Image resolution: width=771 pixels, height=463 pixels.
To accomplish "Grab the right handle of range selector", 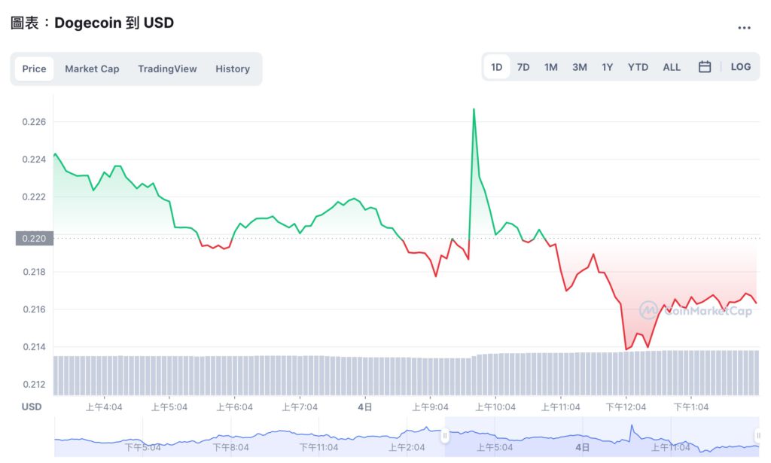I will (758, 435).
